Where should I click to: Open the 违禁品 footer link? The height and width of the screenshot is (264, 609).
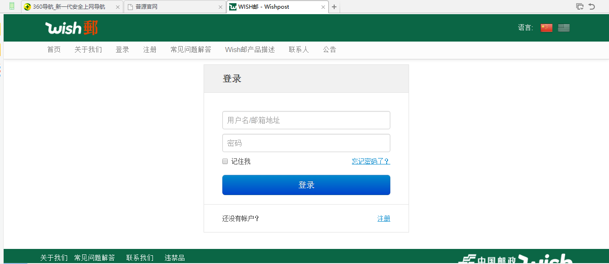(x=174, y=258)
